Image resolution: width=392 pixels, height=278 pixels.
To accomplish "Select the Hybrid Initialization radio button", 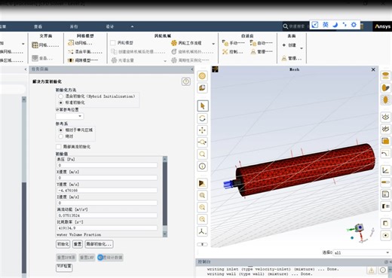I will [60, 96].
